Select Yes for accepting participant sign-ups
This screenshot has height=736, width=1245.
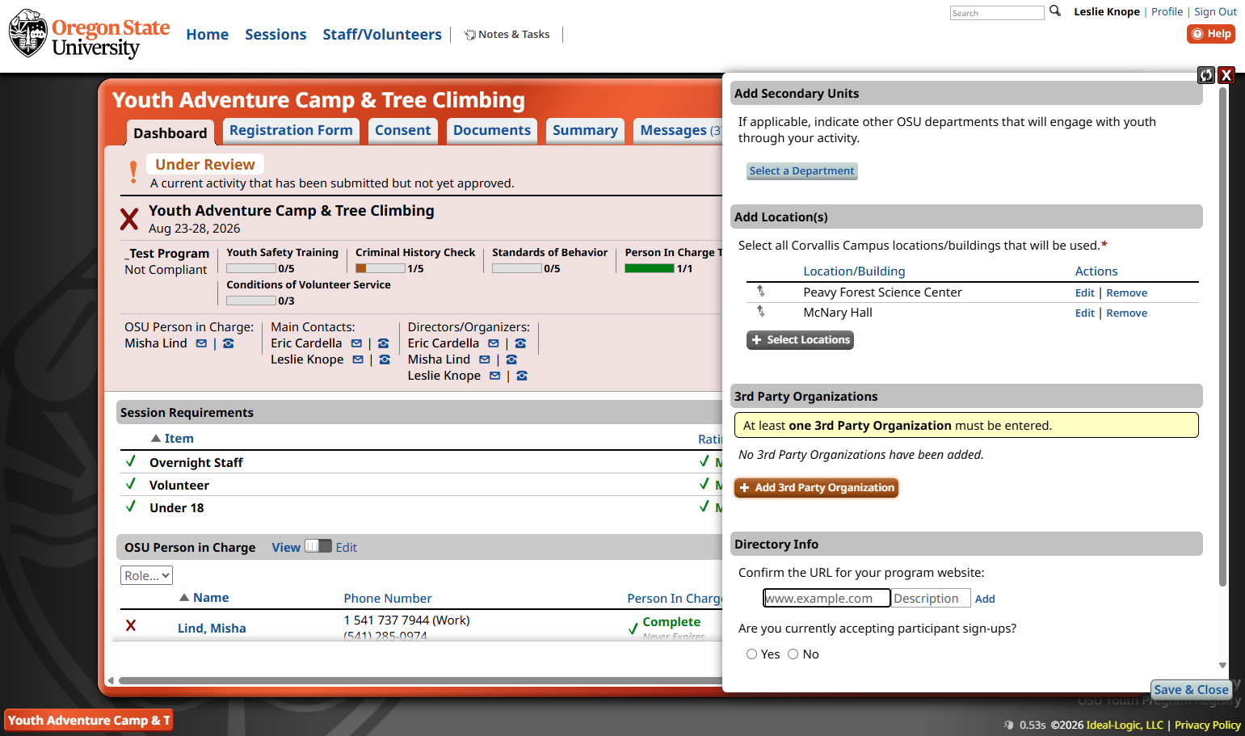(751, 654)
